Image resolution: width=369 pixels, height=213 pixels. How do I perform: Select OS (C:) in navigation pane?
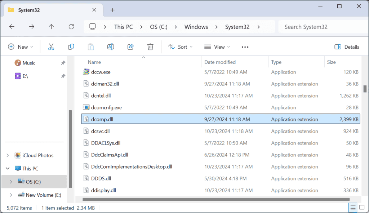coord(34,182)
